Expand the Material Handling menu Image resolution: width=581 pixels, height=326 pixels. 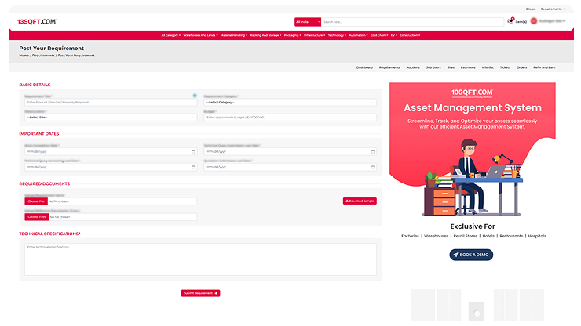point(234,35)
